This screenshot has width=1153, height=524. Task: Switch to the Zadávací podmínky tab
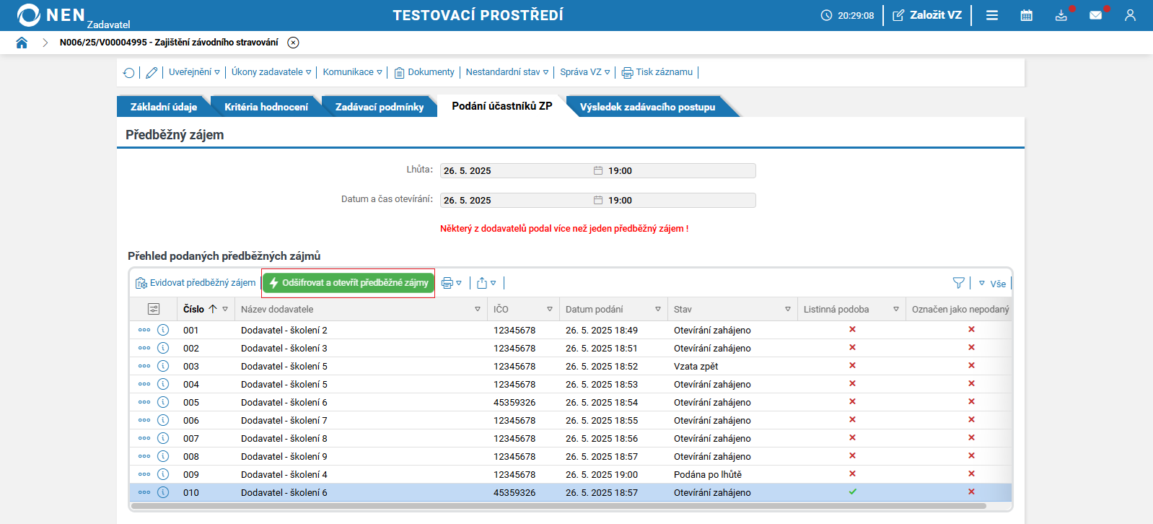tap(380, 107)
